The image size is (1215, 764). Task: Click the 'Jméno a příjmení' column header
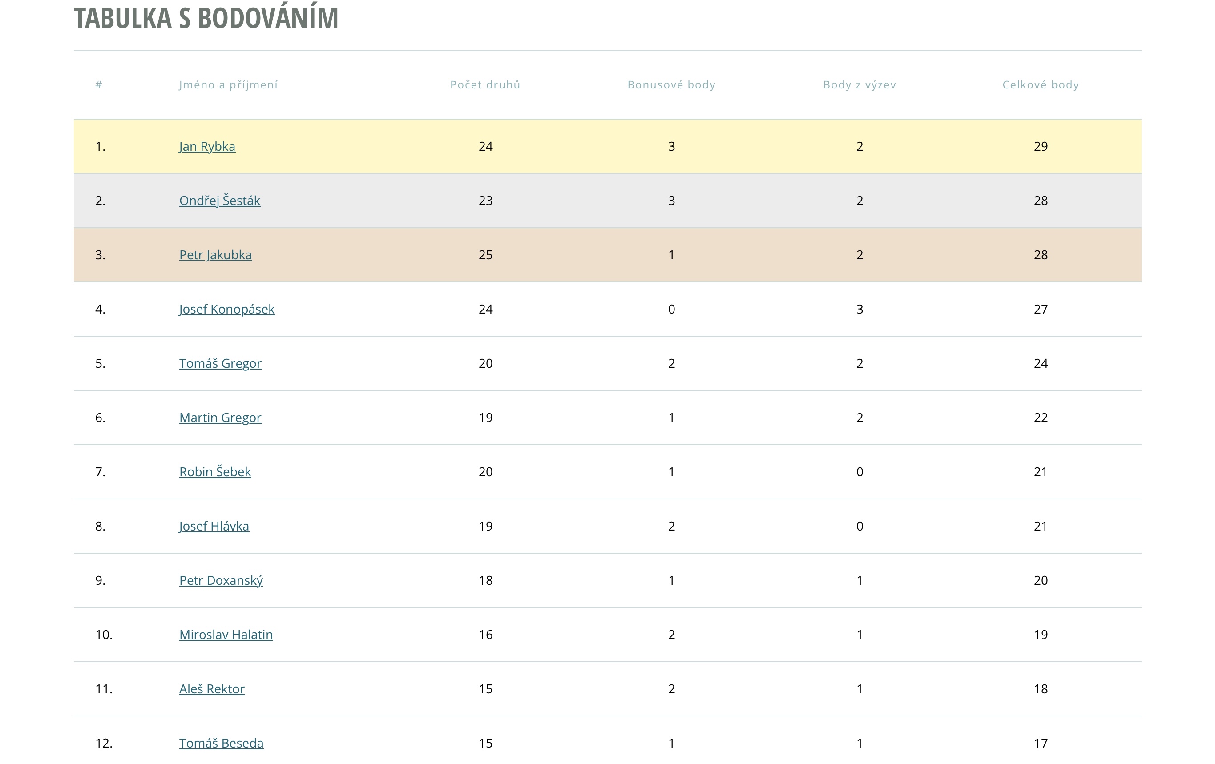click(x=228, y=85)
